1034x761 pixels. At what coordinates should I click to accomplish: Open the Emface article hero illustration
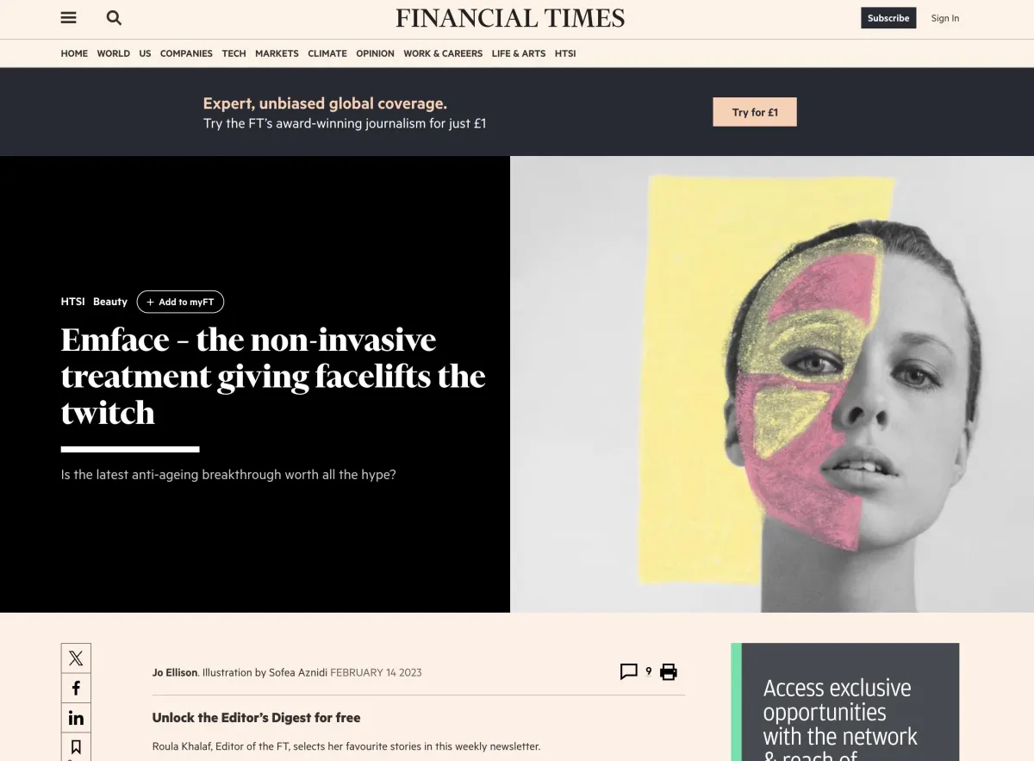[772, 384]
